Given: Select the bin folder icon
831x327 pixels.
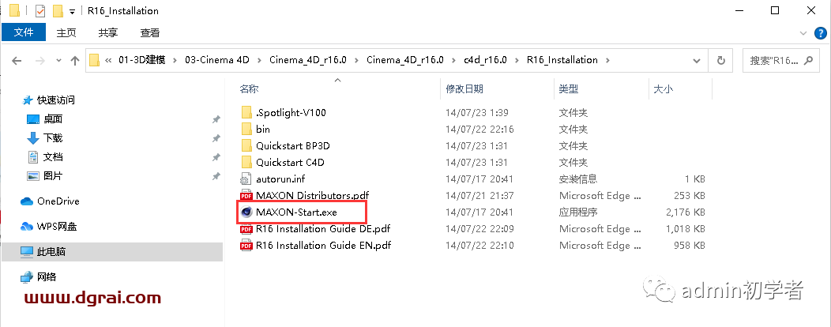Looking at the screenshot, I should coord(246,129).
